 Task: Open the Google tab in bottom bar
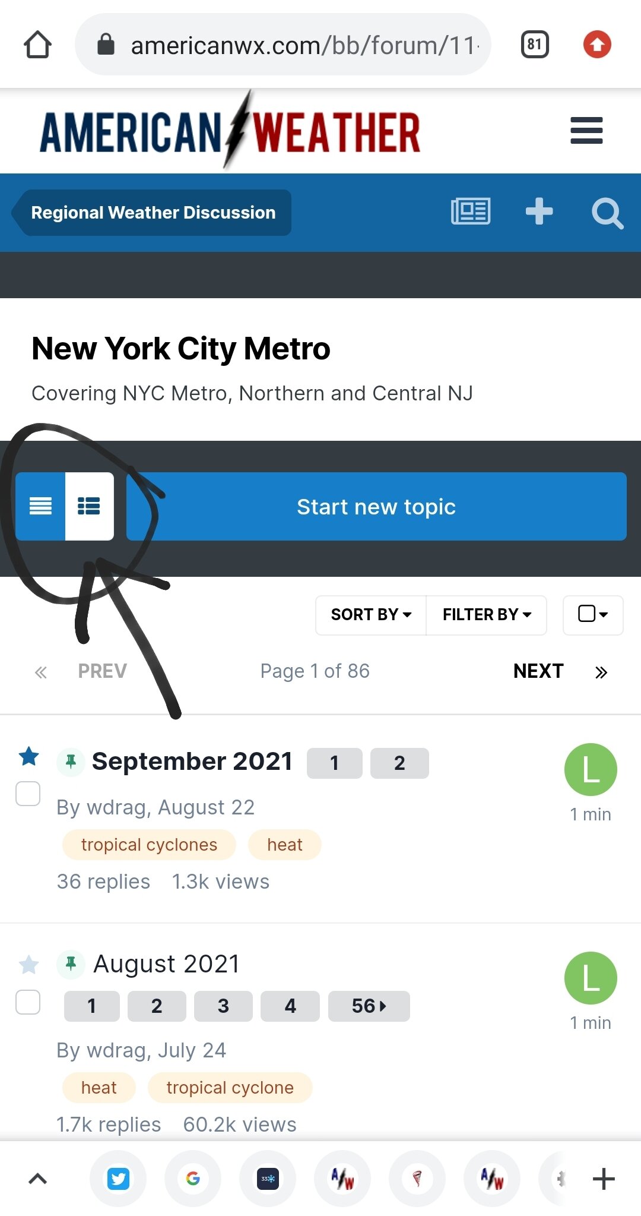[193, 1179]
